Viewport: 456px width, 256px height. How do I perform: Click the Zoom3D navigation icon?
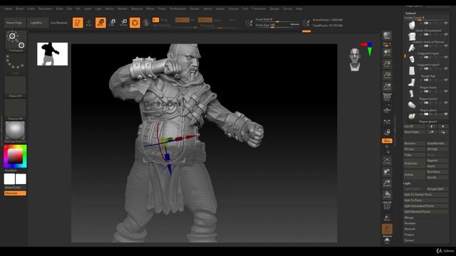coord(387,183)
